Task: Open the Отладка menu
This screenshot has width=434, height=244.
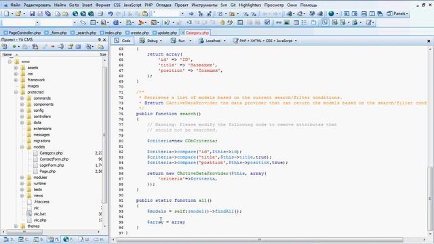Action: pos(163,5)
